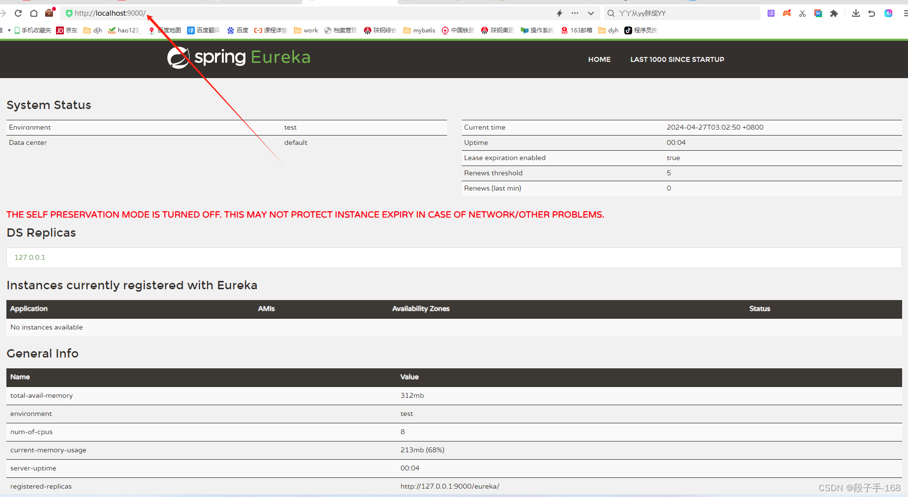908x497 pixels.
Task: Open the 百度 paw bookmark
Action: point(238,30)
